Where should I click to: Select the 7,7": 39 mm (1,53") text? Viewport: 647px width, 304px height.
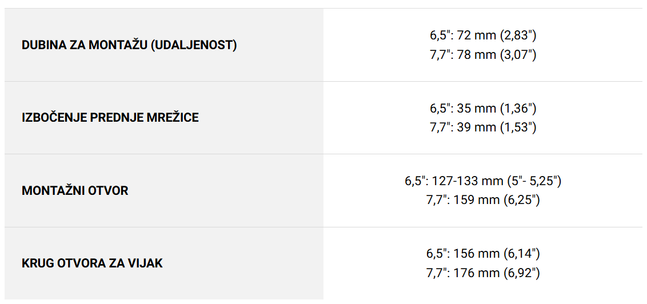coord(483,127)
